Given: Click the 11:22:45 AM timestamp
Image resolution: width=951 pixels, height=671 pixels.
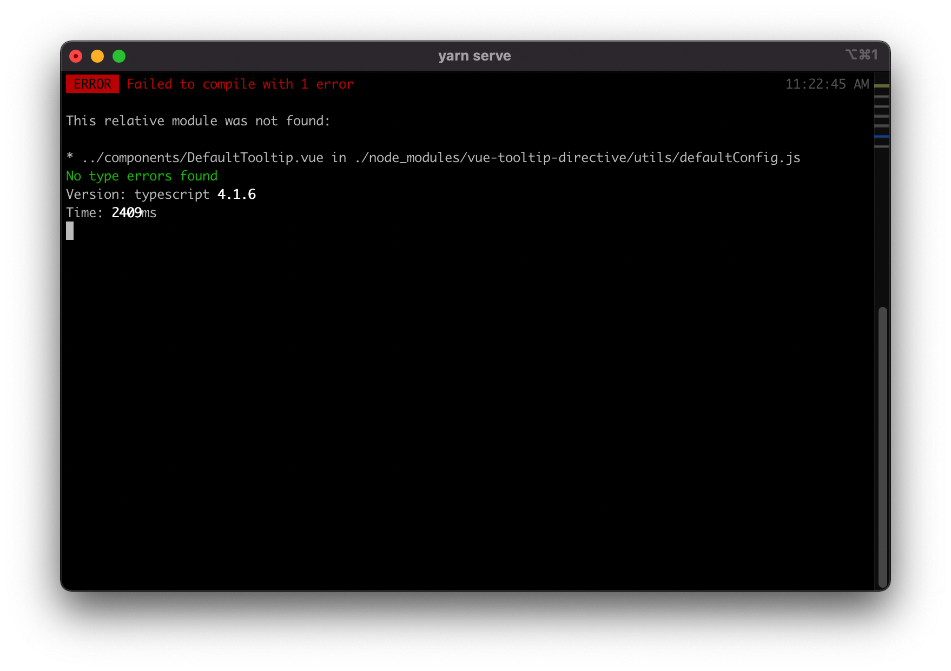Looking at the screenshot, I should pos(827,84).
